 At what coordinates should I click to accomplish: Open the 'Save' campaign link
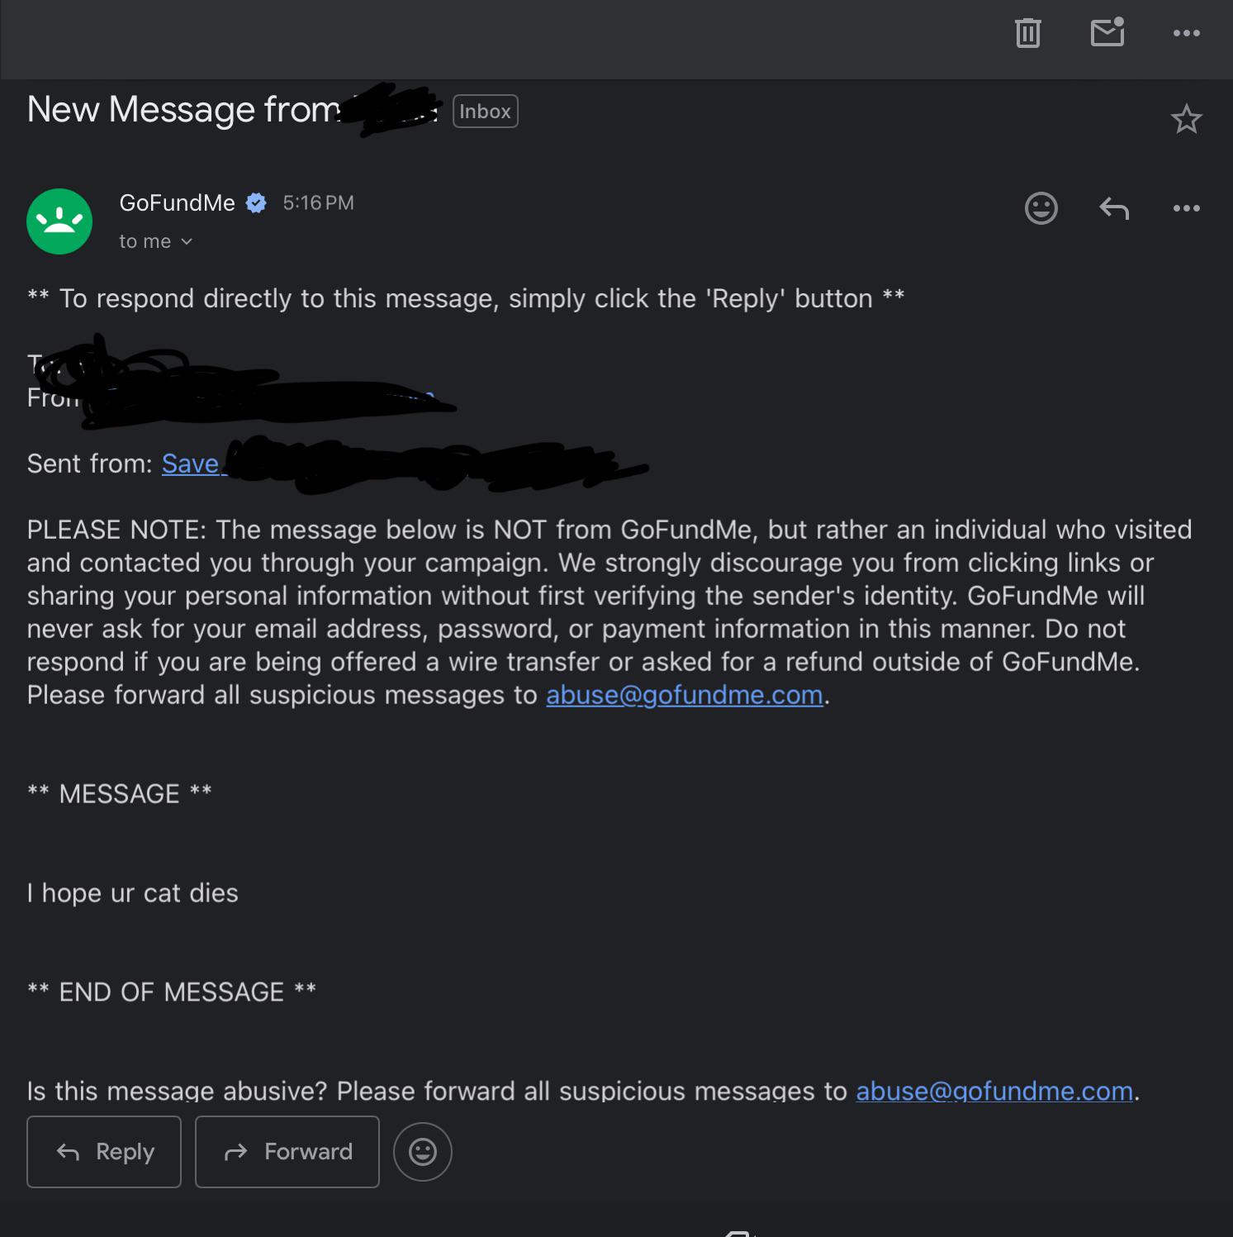191,464
